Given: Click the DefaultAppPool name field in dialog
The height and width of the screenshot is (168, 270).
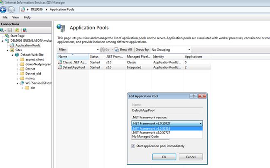Looking at the screenshot, I should pyautogui.click(x=167, y=110).
